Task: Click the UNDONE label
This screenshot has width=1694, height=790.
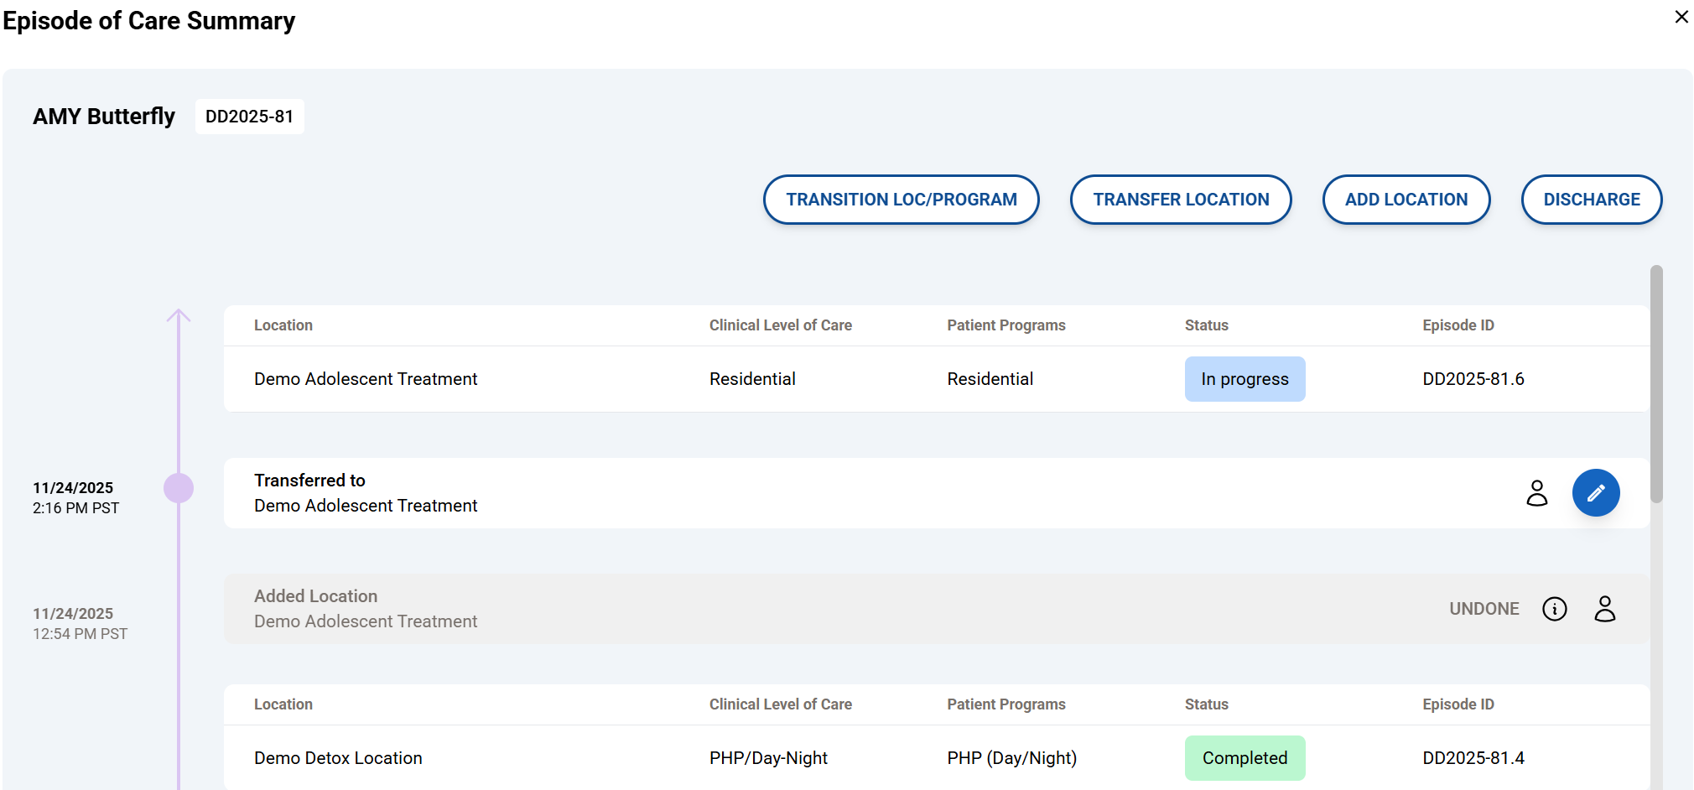Action: [x=1484, y=609]
